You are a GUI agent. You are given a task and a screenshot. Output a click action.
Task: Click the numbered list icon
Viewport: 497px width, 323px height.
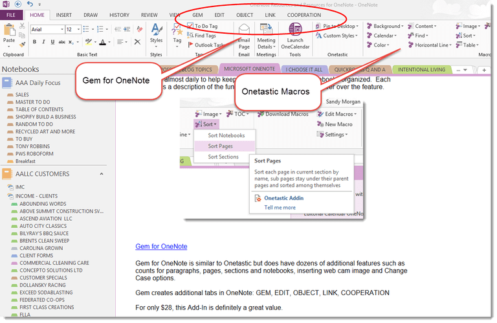[100, 30]
